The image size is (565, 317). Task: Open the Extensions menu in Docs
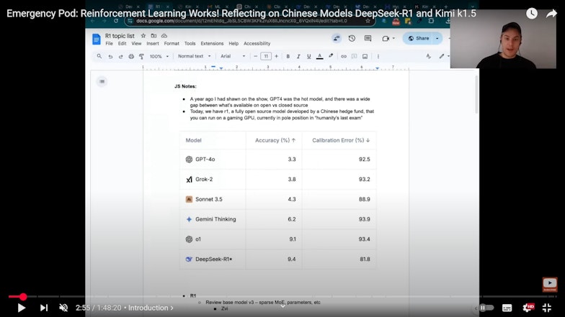pyautogui.click(x=212, y=44)
